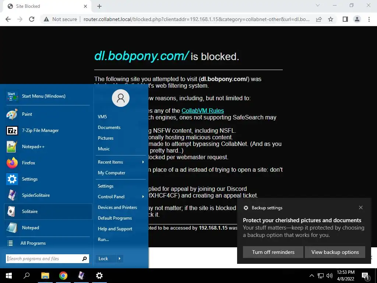Reload the blocked page
Image resolution: width=377 pixels, height=283 pixels.
coord(32,19)
